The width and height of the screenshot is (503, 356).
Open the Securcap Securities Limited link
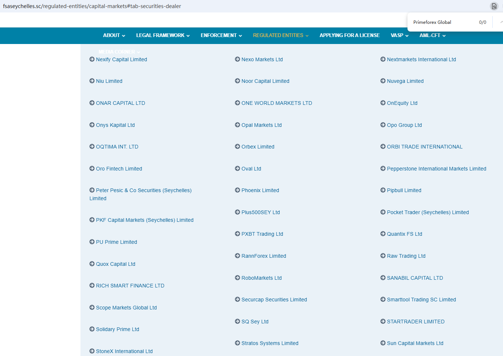(x=274, y=300)
